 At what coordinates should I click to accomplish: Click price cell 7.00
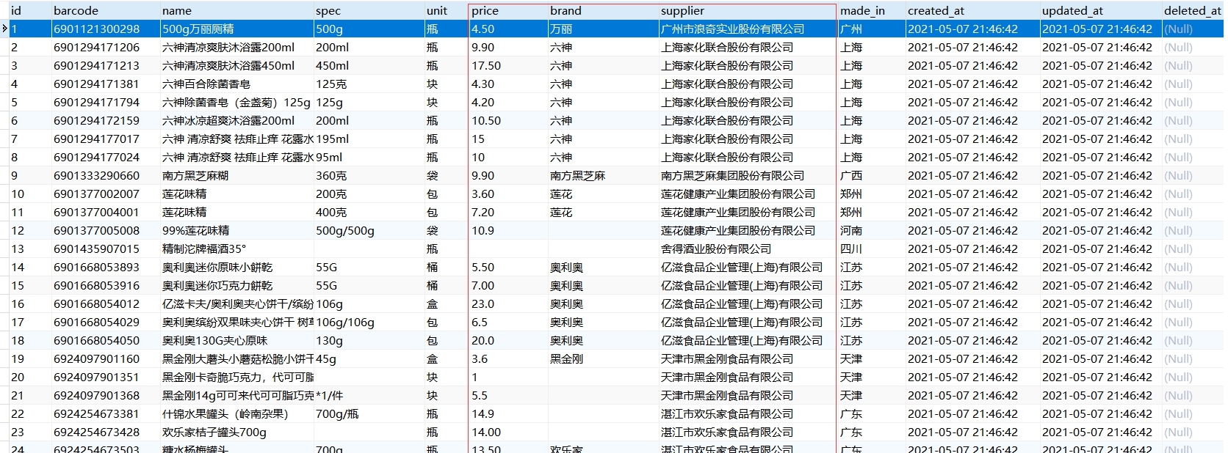click(508, 285)
